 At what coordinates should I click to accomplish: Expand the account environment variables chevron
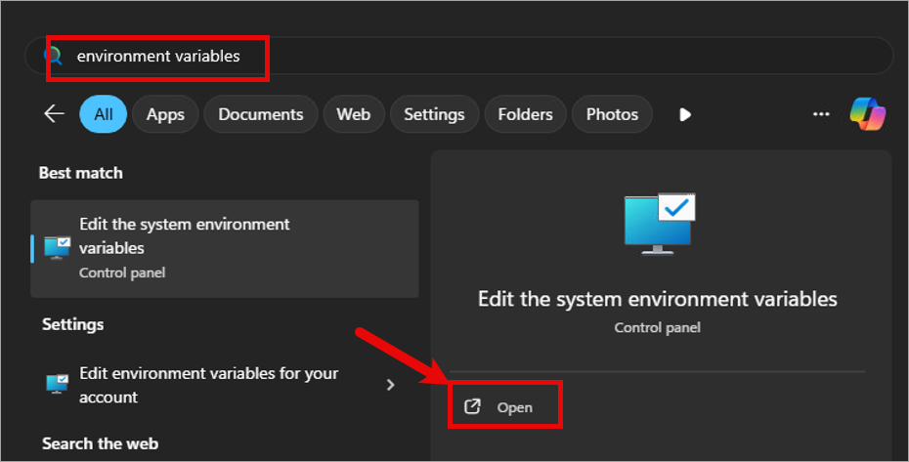(x=391, y=385)
